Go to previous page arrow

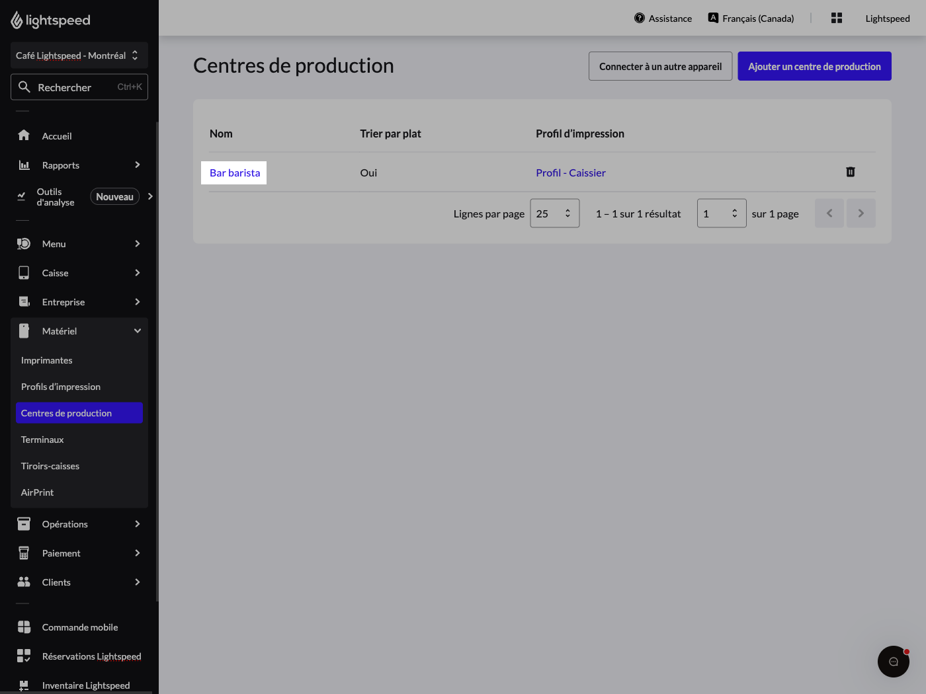click(x=829, y=213)
